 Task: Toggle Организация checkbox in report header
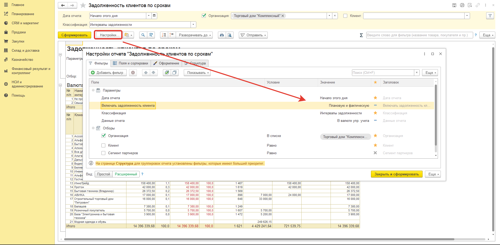[x=204, y=16]
